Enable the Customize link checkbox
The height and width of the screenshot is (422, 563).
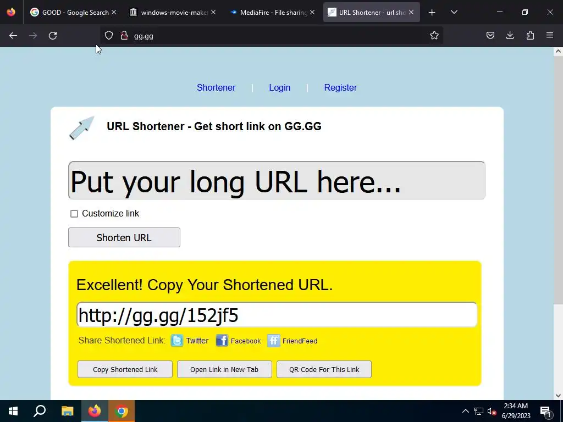pyautogui.click(x=74, y=214)
